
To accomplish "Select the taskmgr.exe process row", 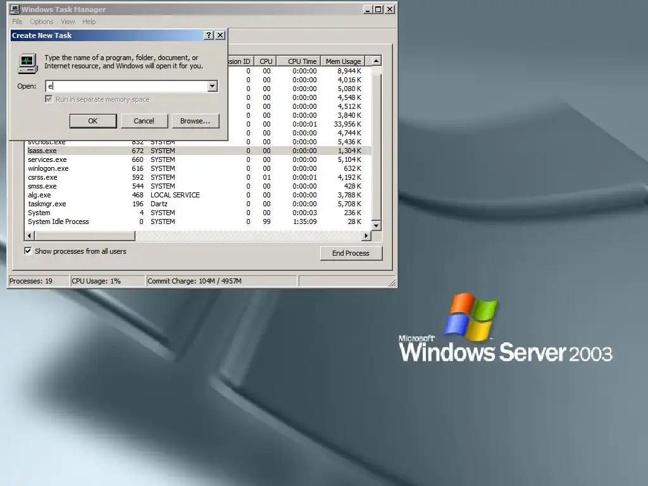I will click(198, 204).
